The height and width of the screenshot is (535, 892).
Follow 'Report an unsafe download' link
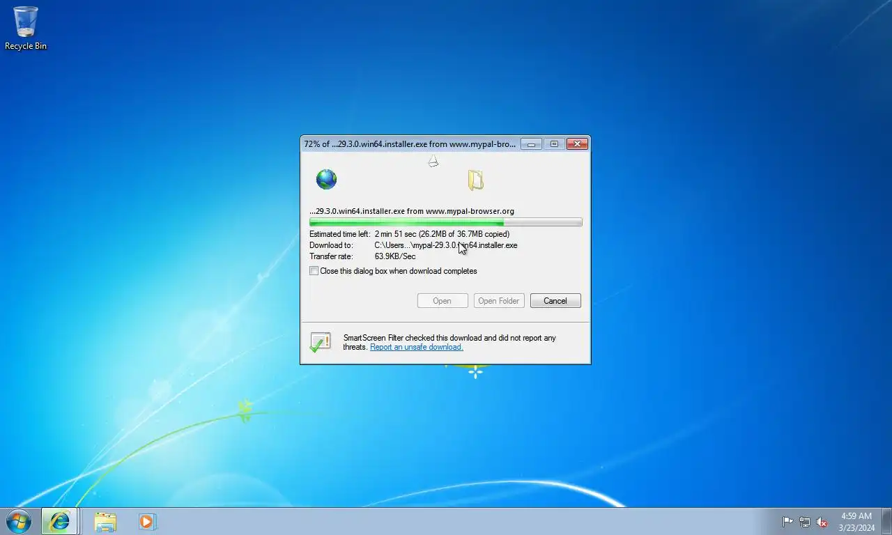point(417,347)
